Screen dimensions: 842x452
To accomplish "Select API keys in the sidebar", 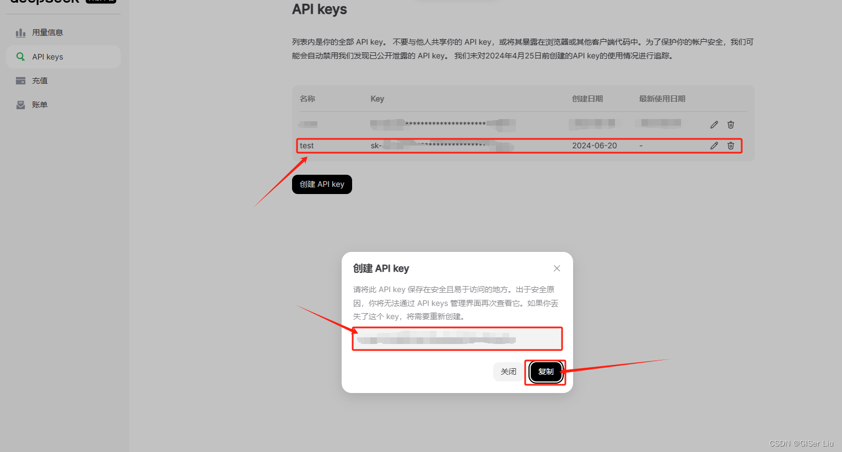I will pos(63,57).
